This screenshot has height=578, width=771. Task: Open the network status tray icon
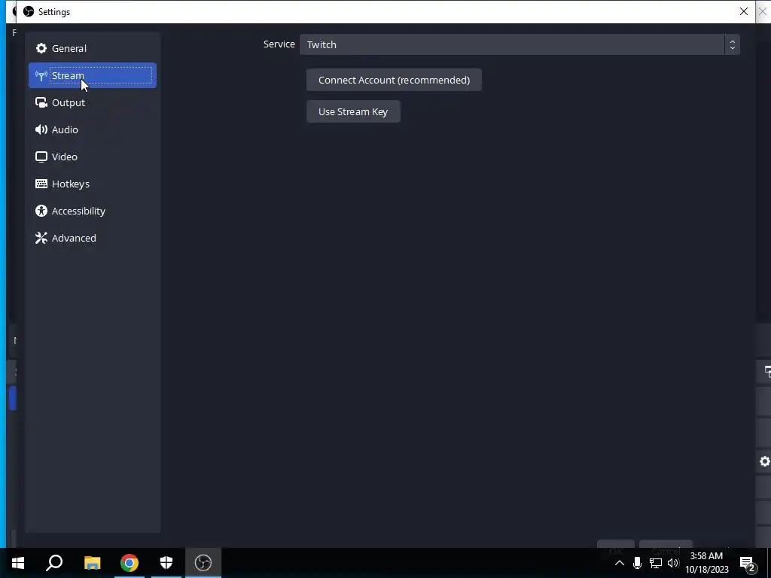656,563
